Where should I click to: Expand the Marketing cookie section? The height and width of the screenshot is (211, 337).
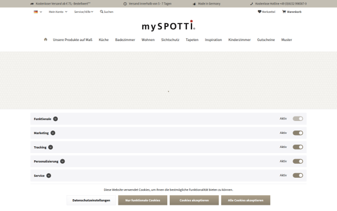(53, 133)
